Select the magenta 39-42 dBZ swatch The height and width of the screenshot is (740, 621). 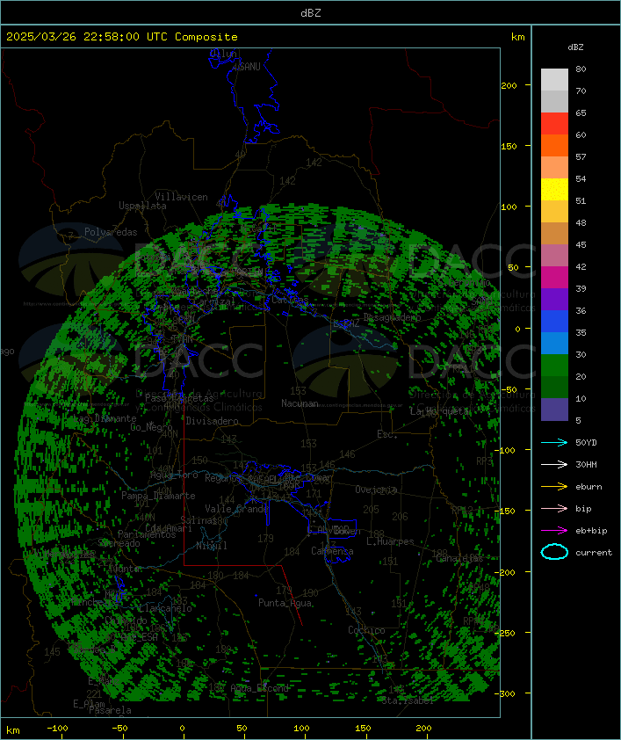coord(554,278)
